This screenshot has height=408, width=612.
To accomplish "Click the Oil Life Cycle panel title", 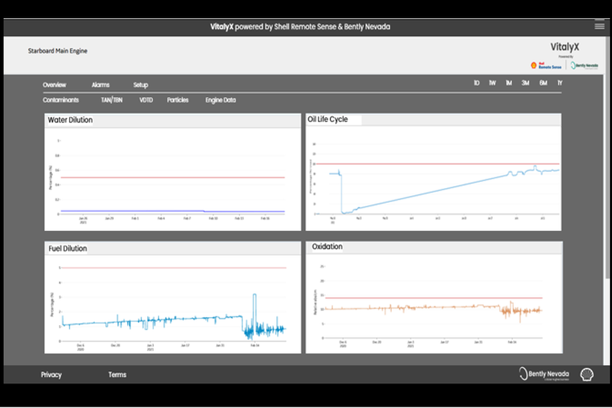I will 328,119.
